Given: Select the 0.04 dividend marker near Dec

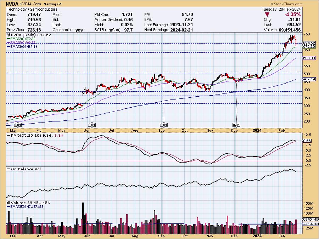Looking at the screenshot, I should point(236,125).
